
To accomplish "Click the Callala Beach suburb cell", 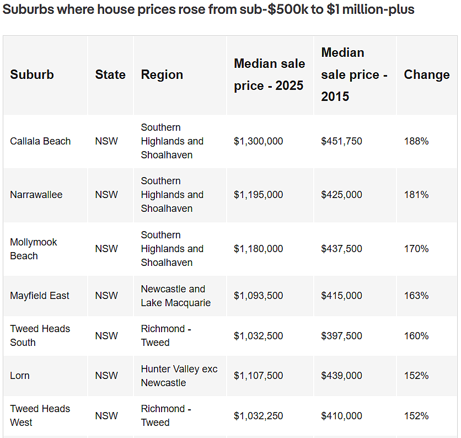I will pos(40,141).
